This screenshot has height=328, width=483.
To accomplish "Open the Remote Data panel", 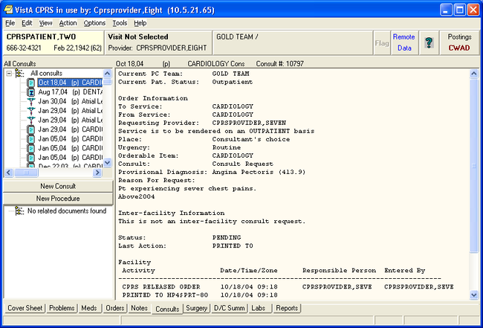I will [403, 42].
